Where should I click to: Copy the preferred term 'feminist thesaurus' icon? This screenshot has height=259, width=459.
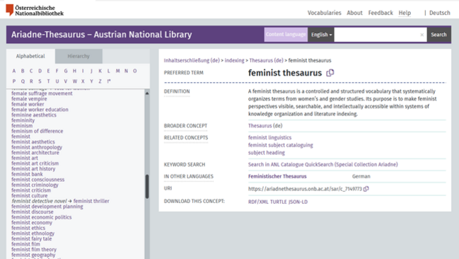click(x=330, y=73)
